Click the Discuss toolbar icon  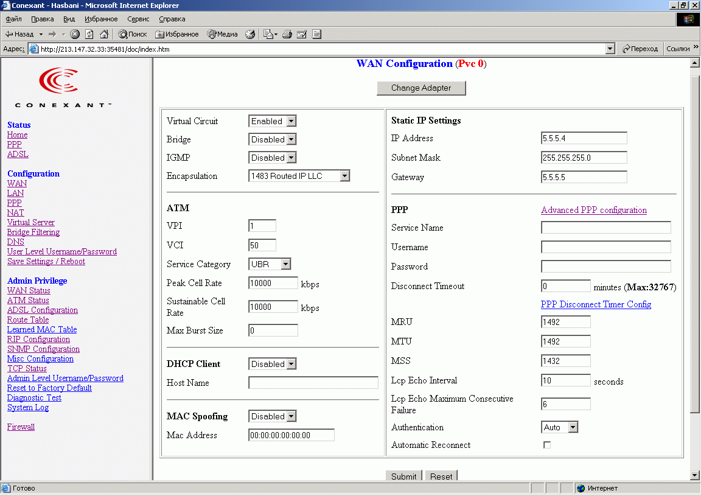[316, 34]
